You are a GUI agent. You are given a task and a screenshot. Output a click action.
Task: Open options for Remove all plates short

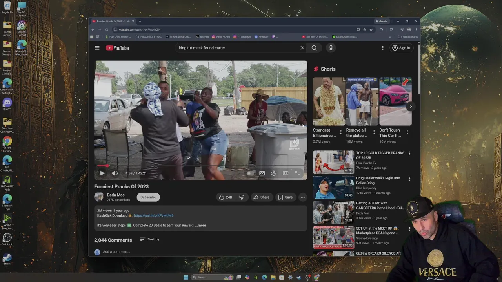(374, 132)
